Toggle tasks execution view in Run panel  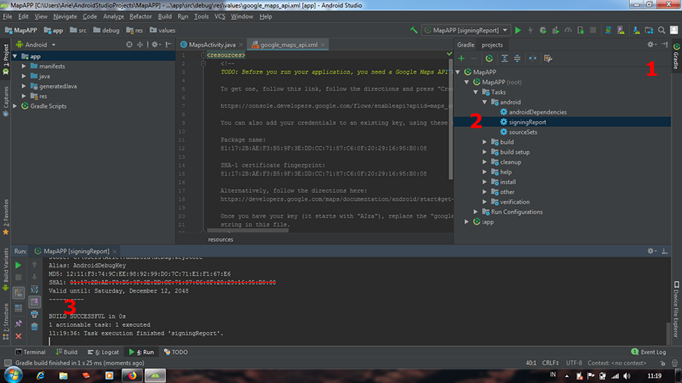(18, 293)
